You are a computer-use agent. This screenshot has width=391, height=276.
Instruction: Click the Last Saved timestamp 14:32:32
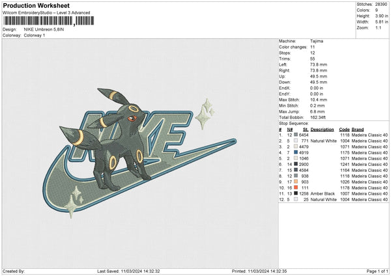[x=140, y=271]
